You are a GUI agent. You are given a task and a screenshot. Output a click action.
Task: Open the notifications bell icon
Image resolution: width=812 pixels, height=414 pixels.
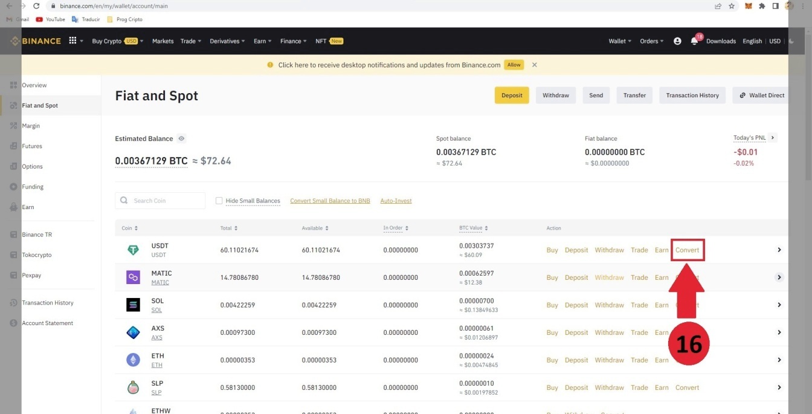click(694, 41)
